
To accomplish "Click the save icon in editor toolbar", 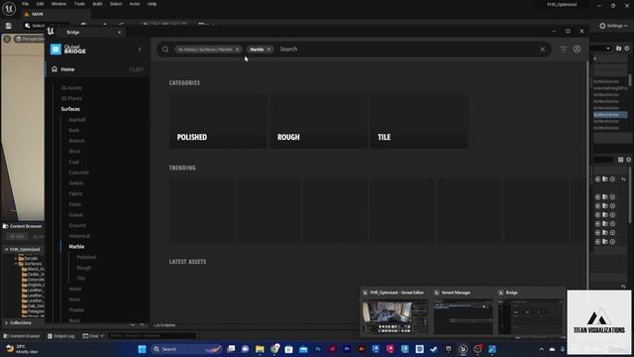I will 9,26.
